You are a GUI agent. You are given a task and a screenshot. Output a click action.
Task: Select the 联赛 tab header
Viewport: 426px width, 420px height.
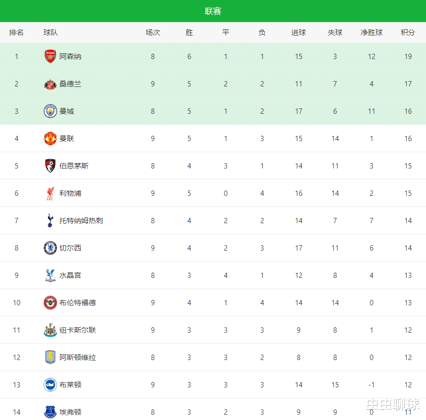[213, 11]
